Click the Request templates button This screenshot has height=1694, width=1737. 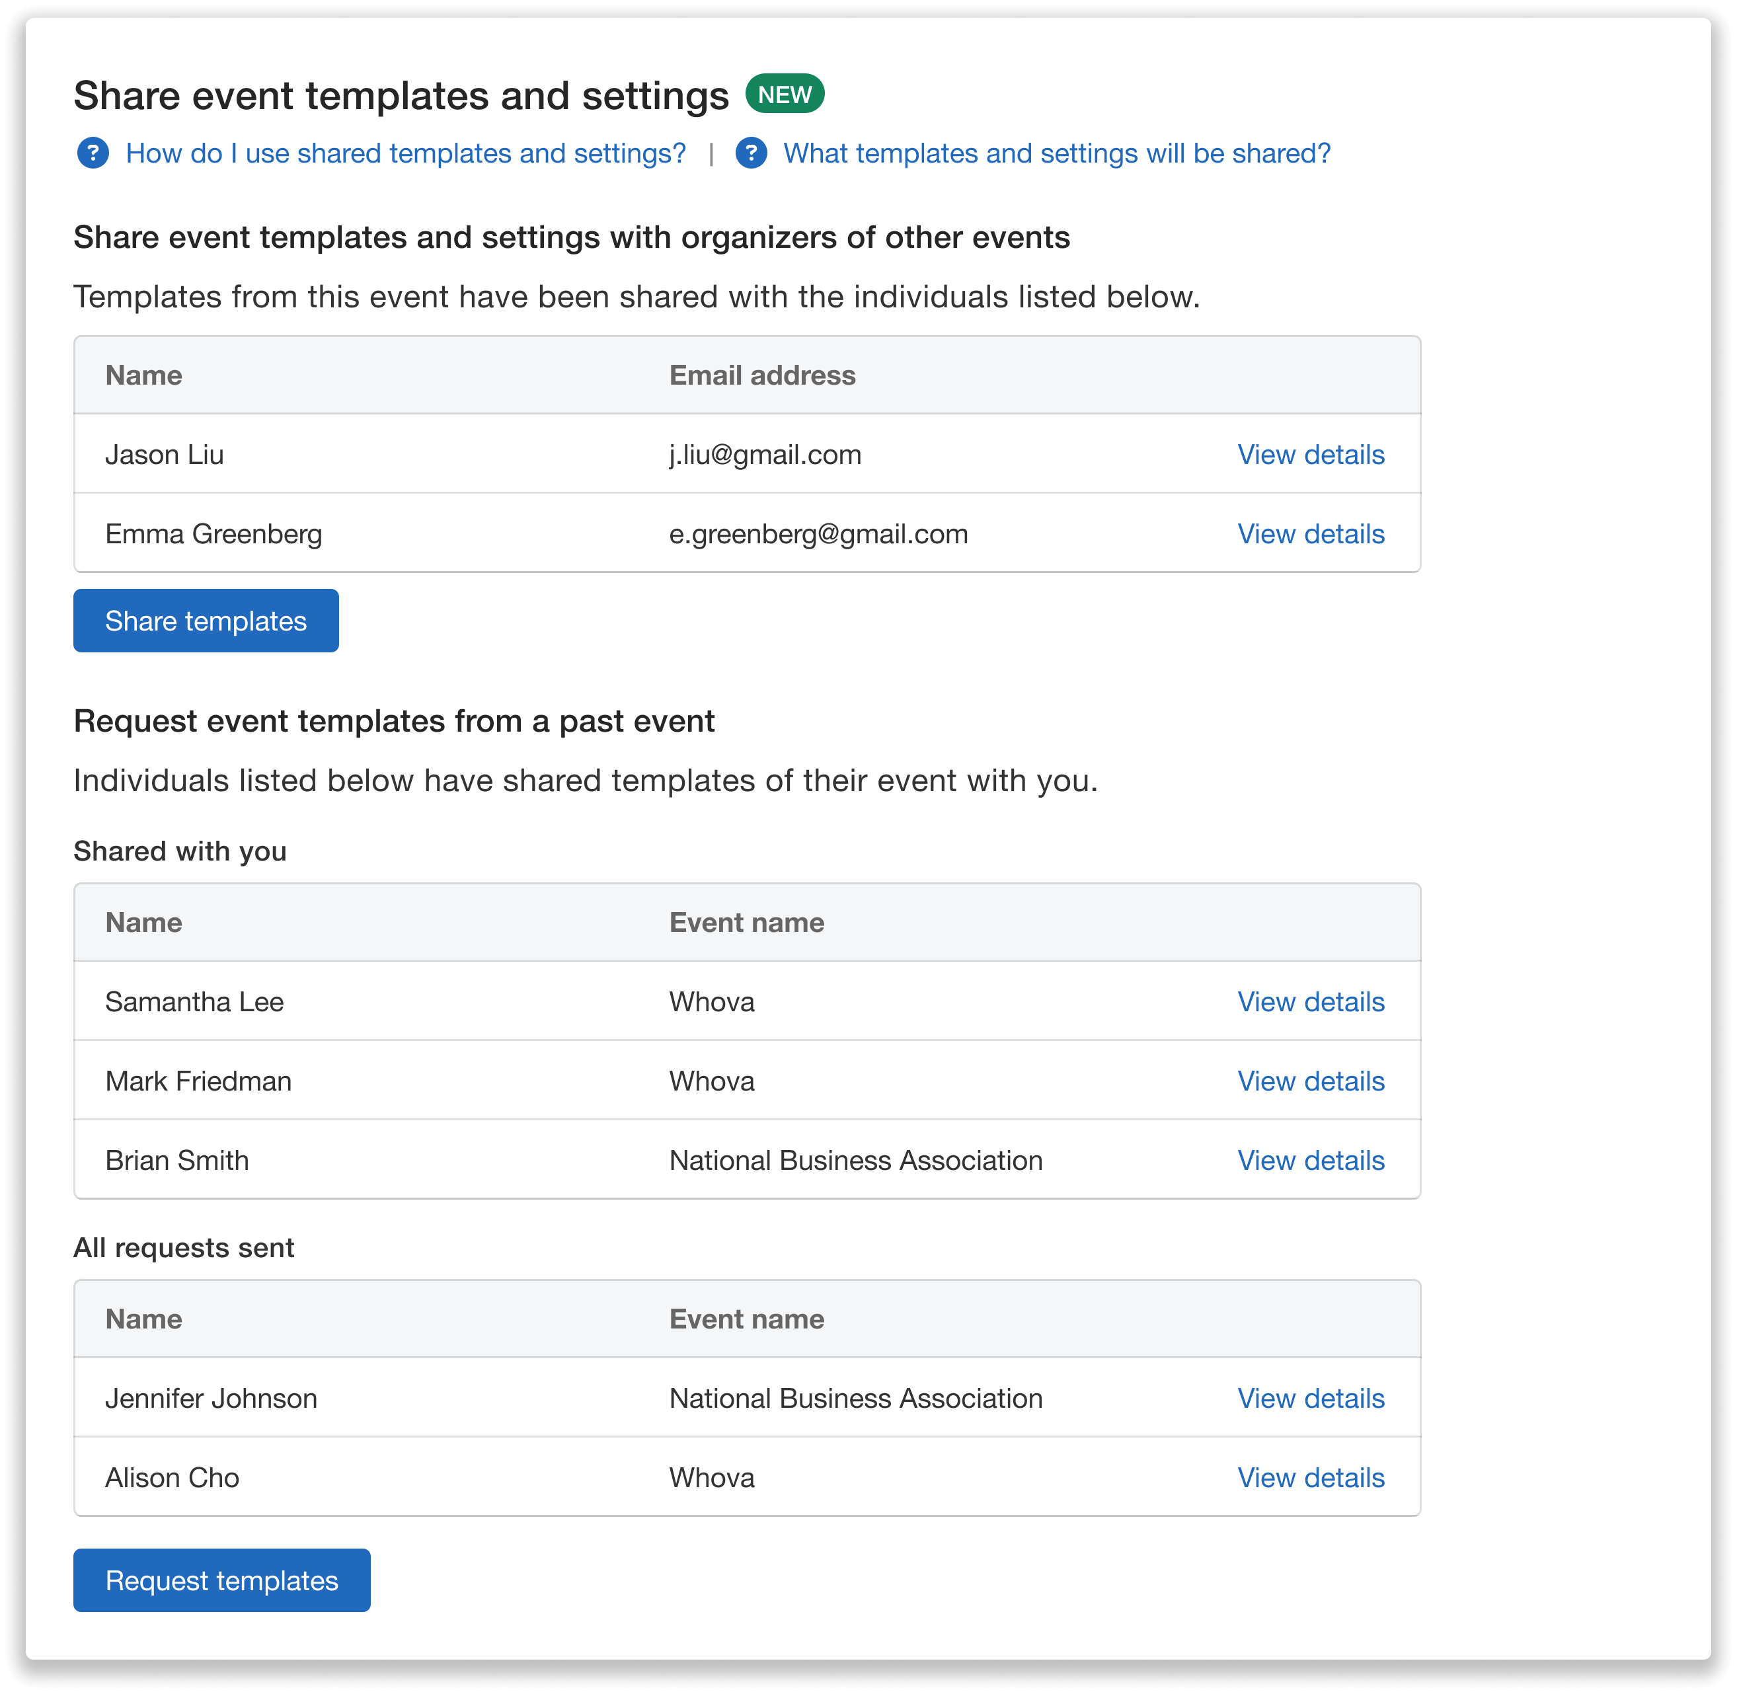pos(221,1580)
